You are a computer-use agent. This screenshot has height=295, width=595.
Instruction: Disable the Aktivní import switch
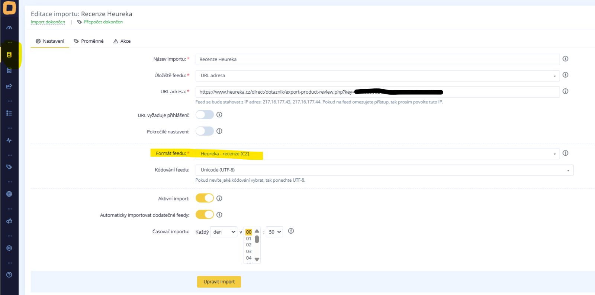point(205,198)
